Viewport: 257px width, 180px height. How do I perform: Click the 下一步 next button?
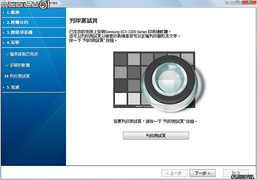point(202,173)
